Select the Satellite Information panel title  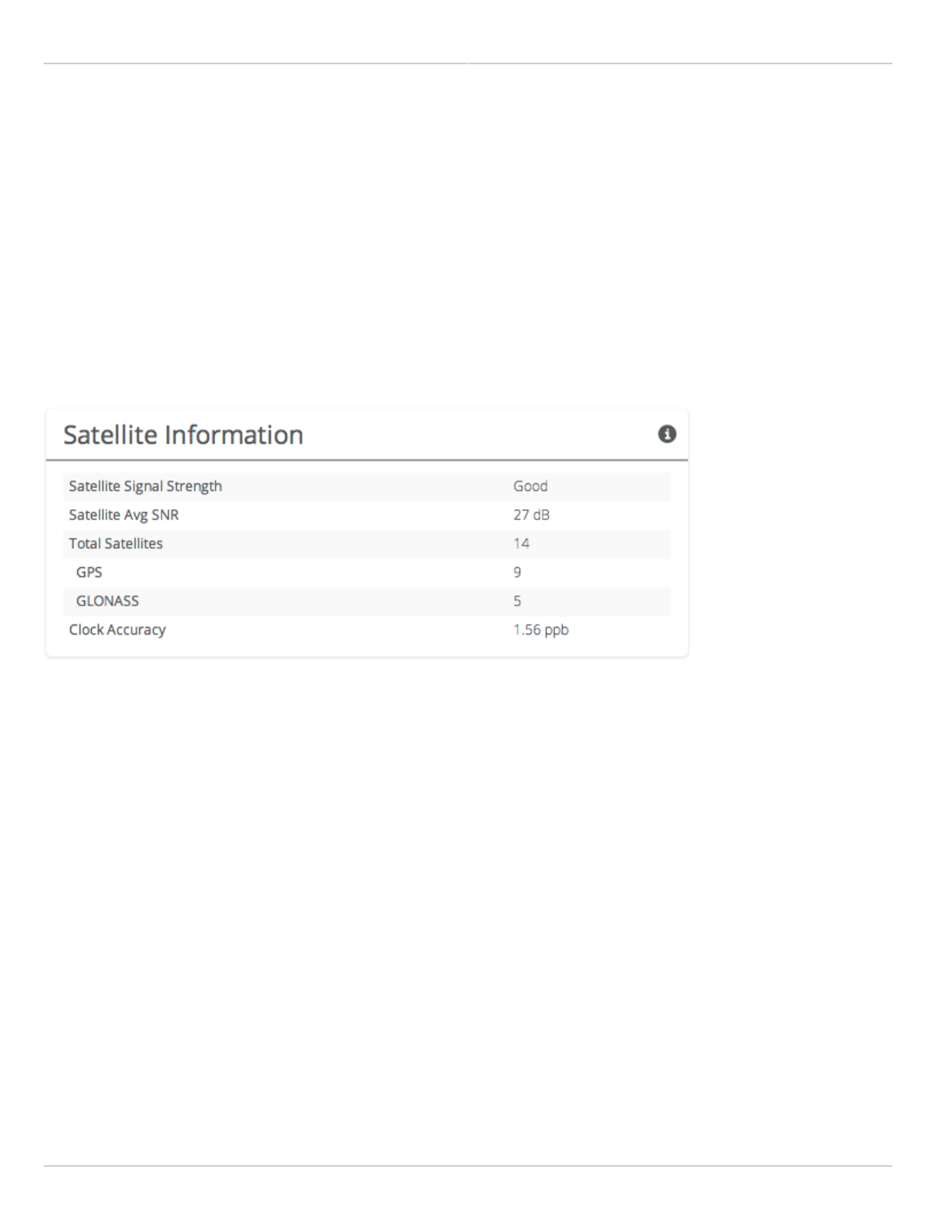(x=184, y=435)
